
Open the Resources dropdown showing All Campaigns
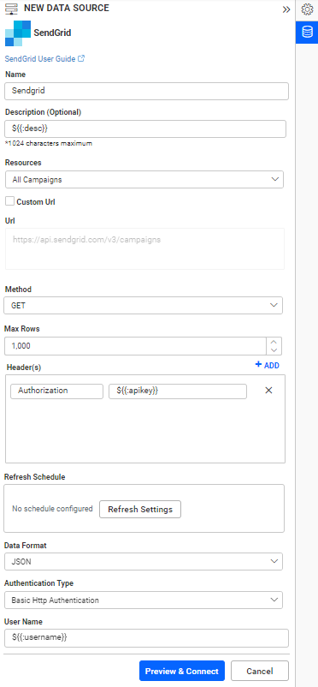tap(144, 180)
